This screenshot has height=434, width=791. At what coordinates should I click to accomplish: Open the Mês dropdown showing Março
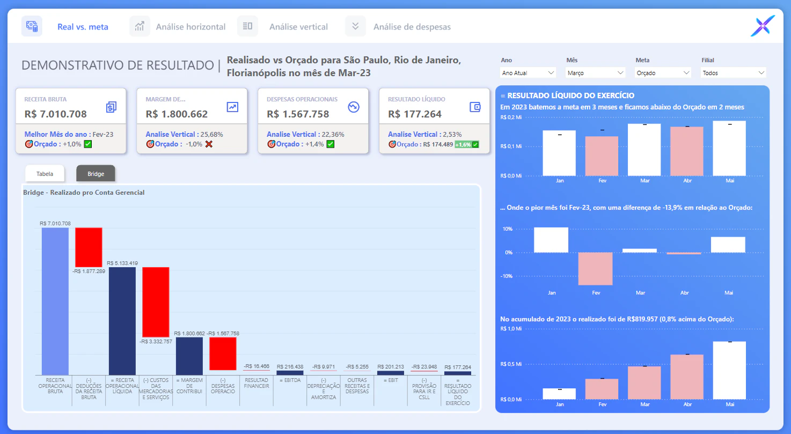(x=596, y=72)
